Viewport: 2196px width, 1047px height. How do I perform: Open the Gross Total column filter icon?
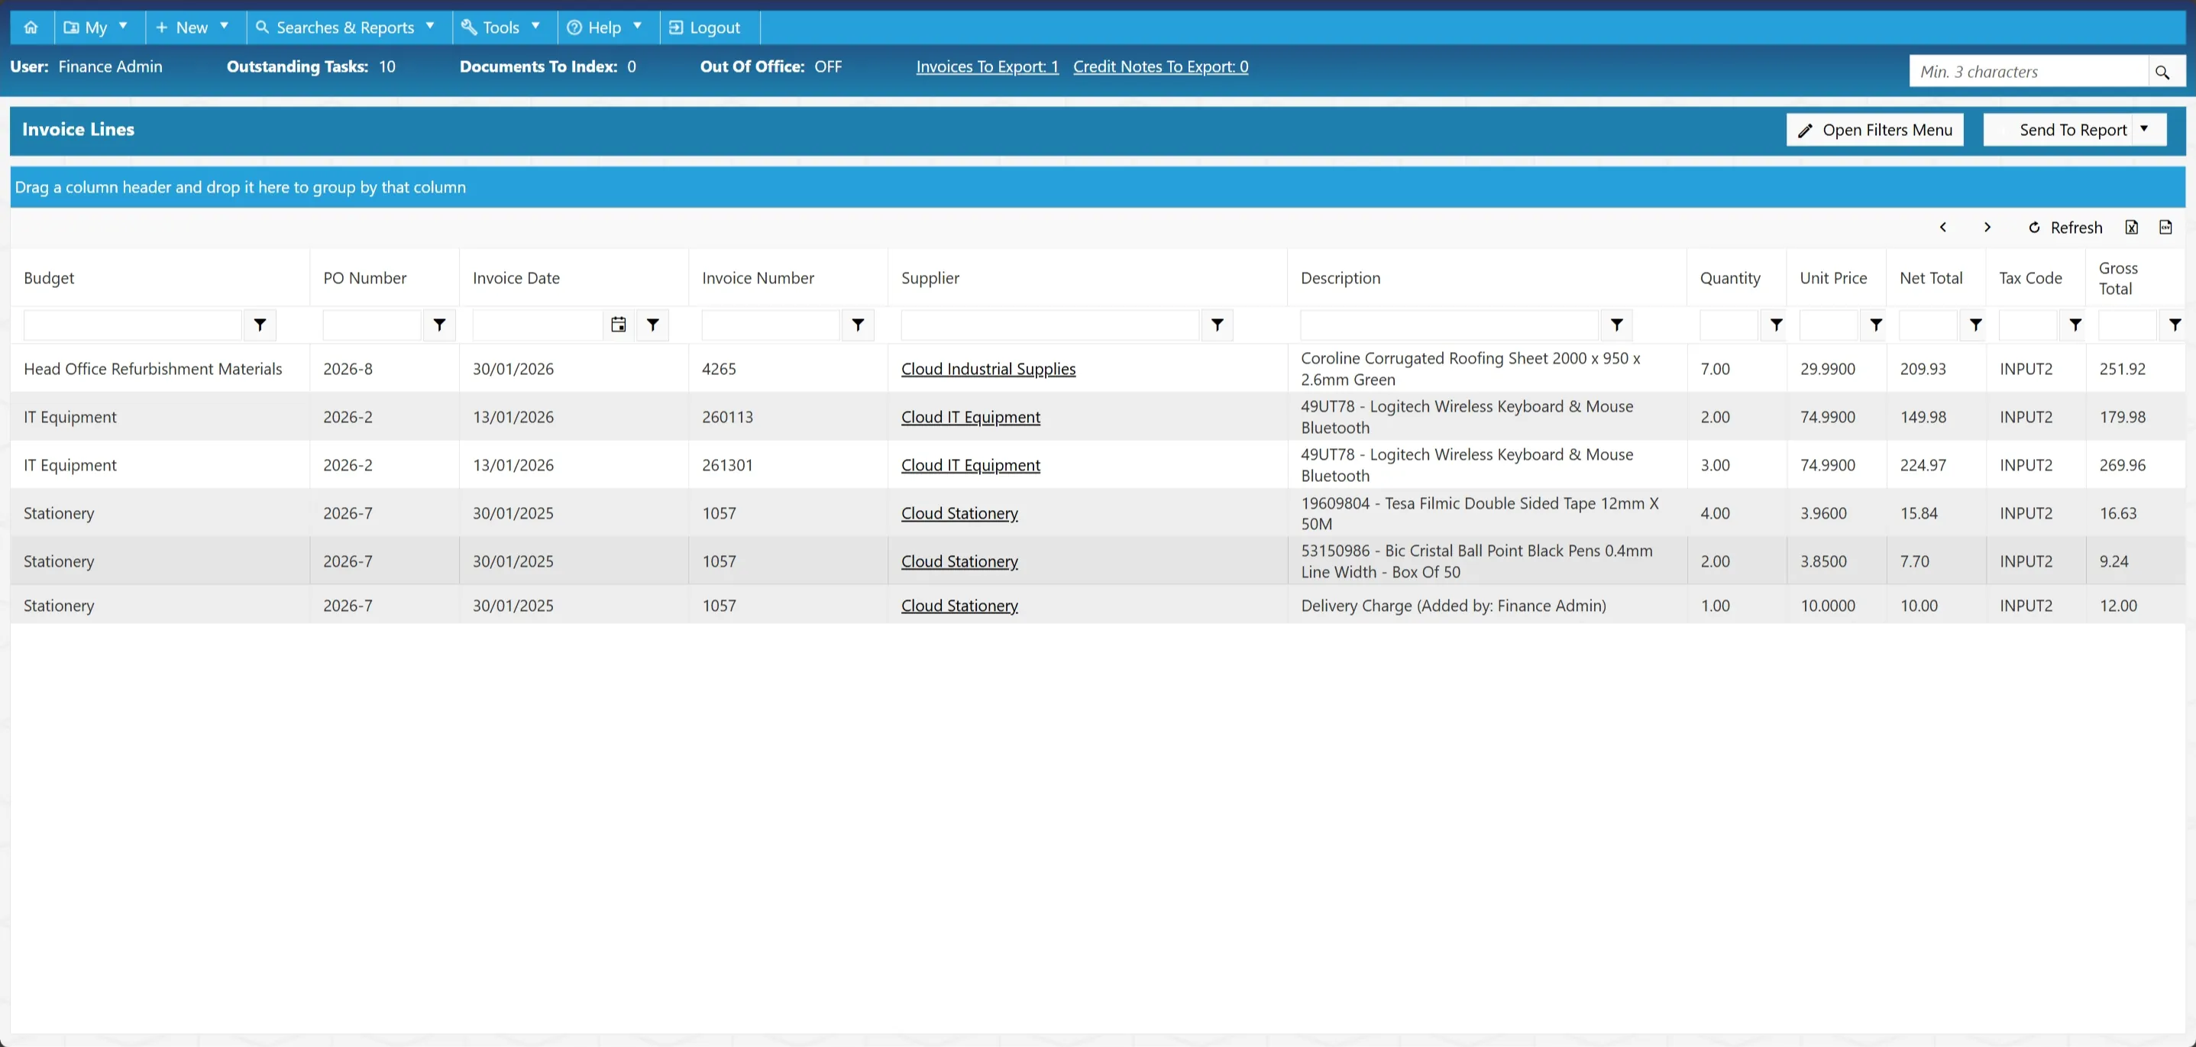tap(2175, 325)
